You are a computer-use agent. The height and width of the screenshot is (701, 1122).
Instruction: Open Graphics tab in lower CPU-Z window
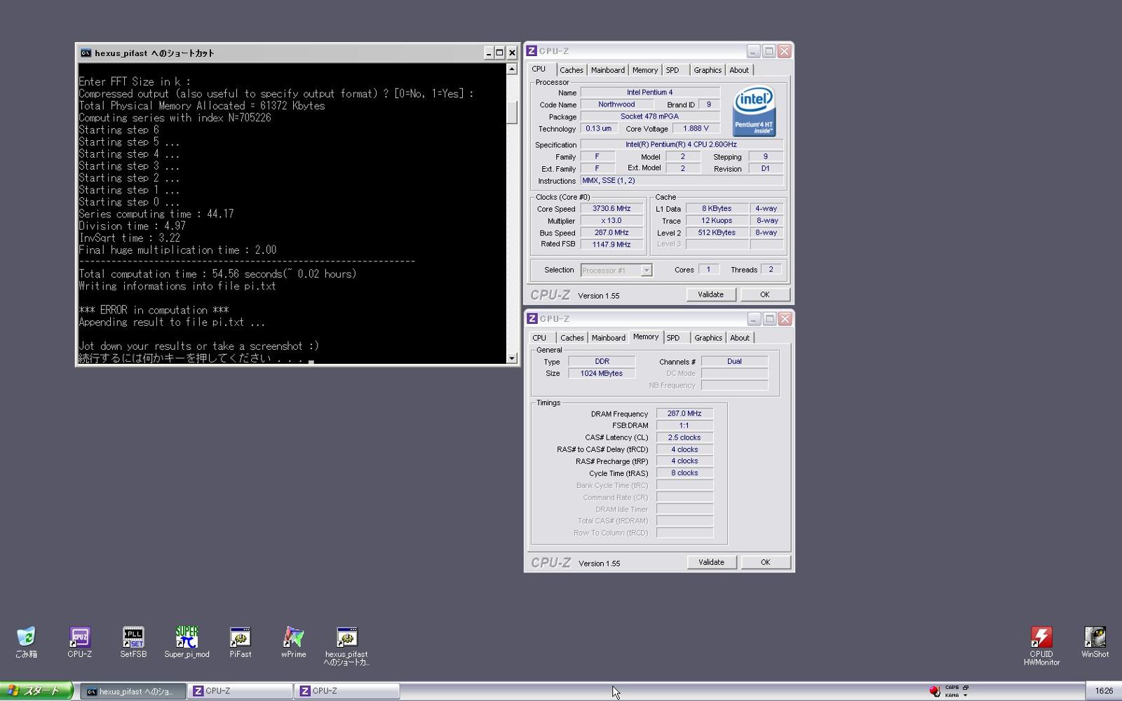(708, 338)
